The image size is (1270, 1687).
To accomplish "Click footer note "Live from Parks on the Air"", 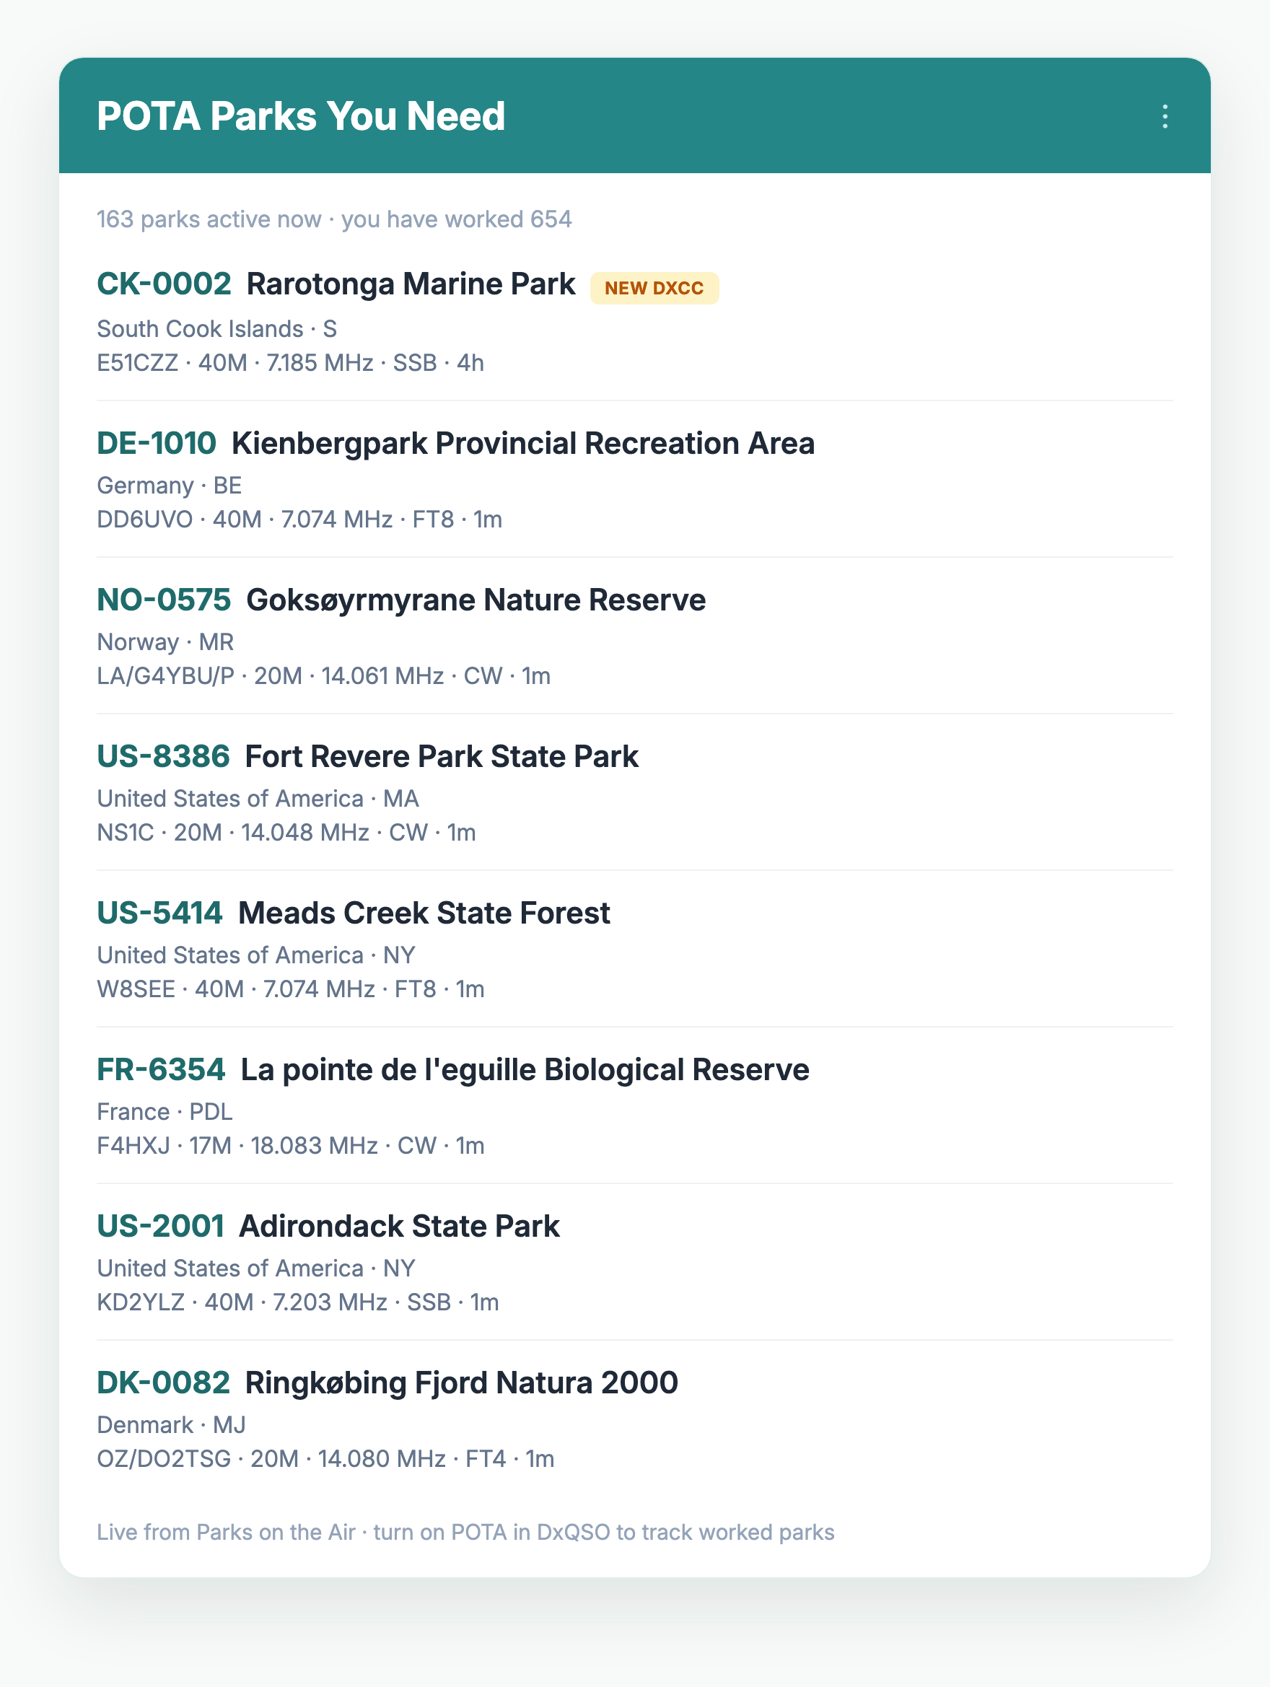I will click(227, 1532).
